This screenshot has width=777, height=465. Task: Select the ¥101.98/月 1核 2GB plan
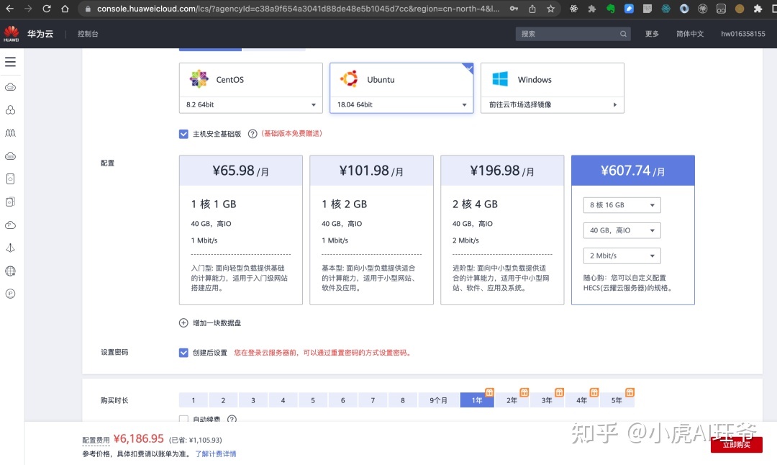[372, 230]
